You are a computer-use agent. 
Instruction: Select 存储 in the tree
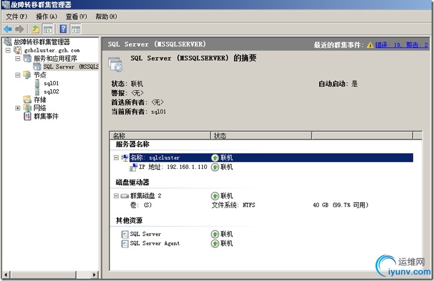tap(40, 99)
